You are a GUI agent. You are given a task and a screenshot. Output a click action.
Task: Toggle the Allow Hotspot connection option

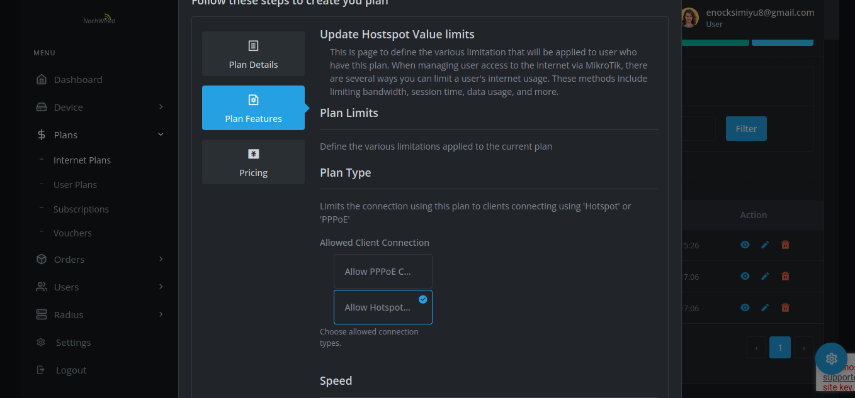[383, 307]
